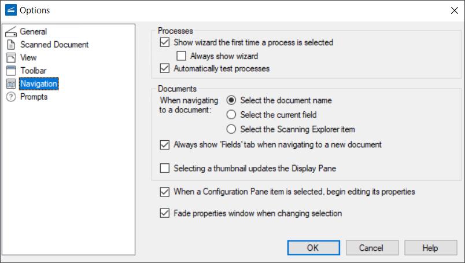Uncheck Automatically test processes
Screen dimensions: 465x263
point(164,68)
